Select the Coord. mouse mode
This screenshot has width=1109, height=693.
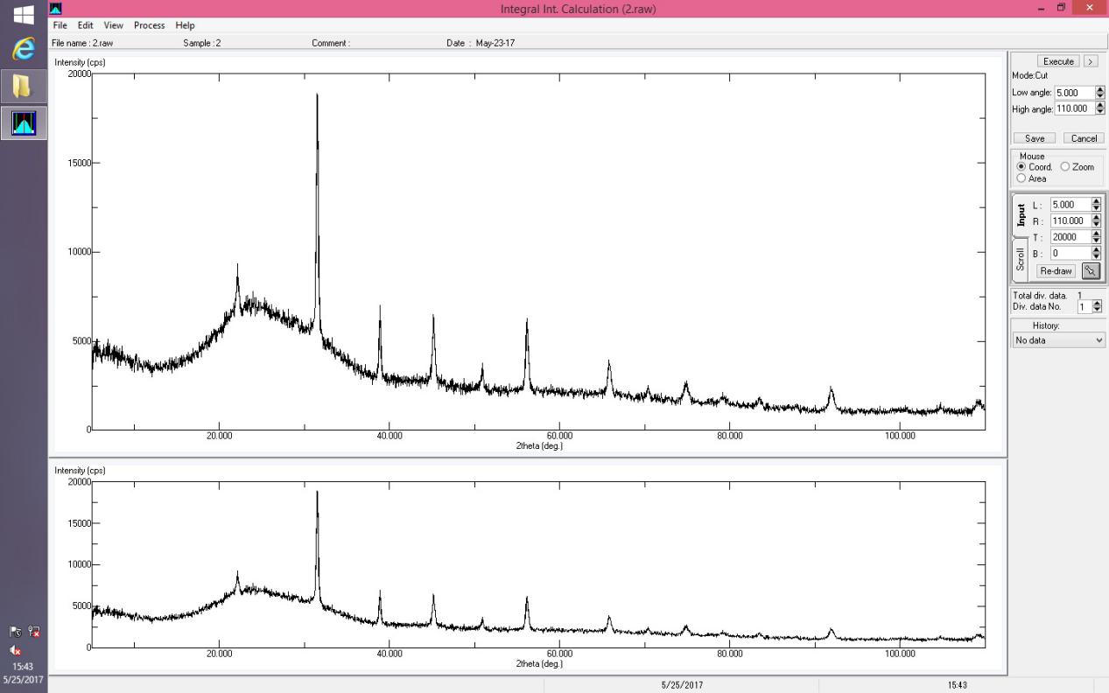point(1021,167)
